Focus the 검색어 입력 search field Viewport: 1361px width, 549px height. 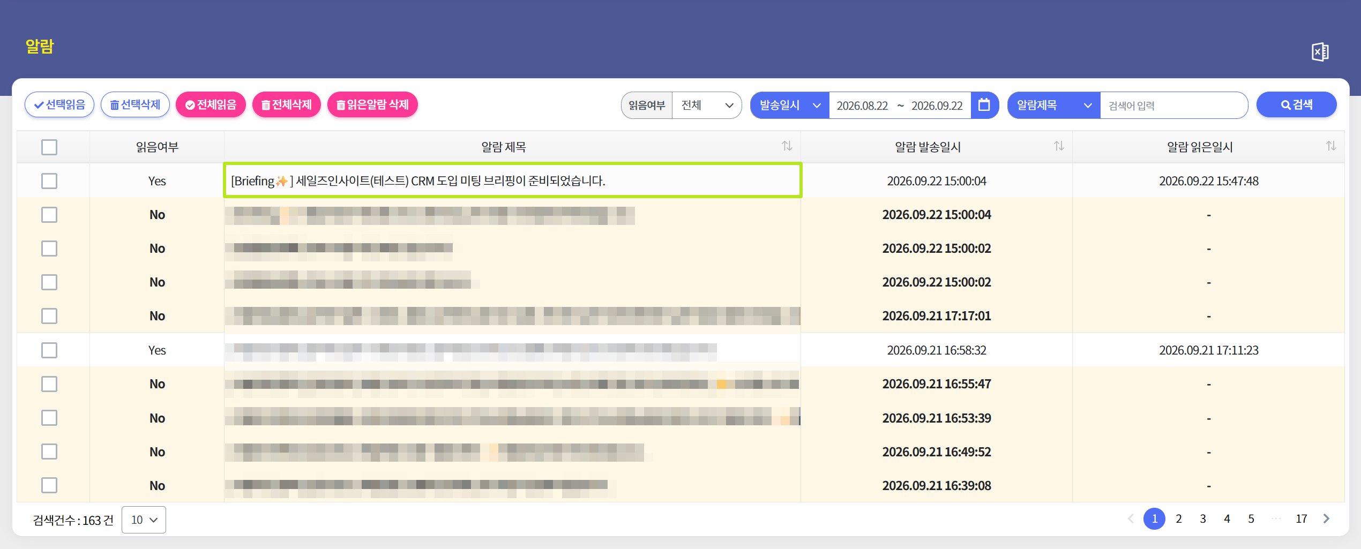[x=1173, y=105]
